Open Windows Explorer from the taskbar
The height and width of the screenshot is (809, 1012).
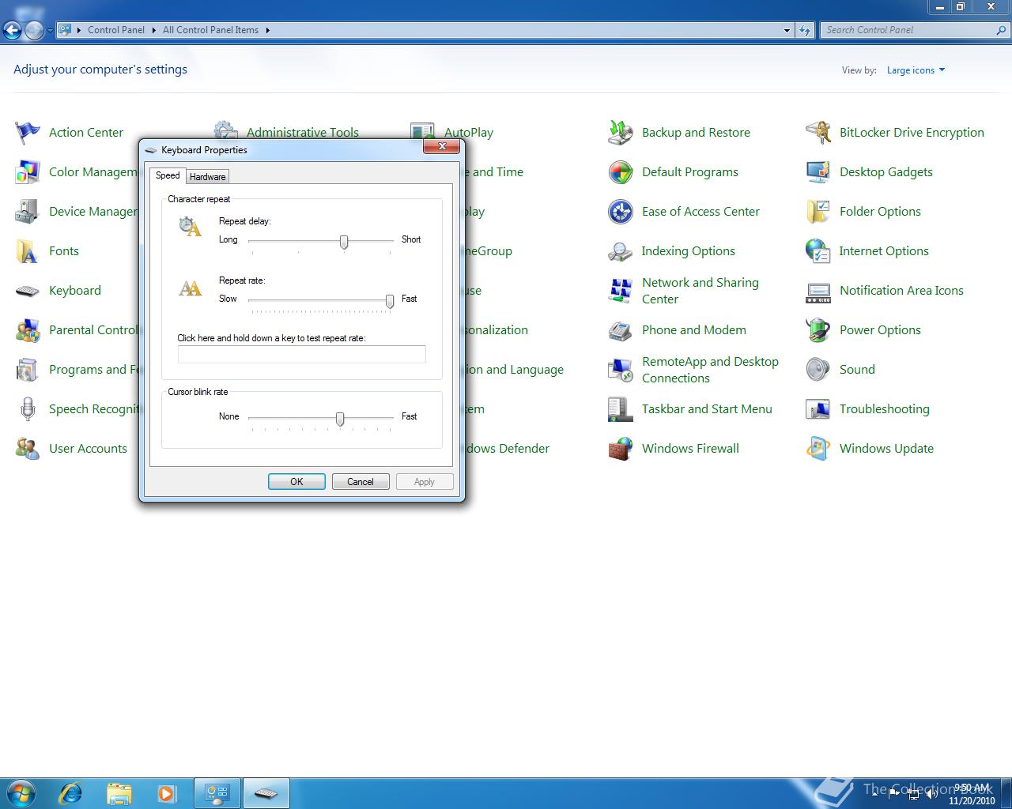coord(119,792)
